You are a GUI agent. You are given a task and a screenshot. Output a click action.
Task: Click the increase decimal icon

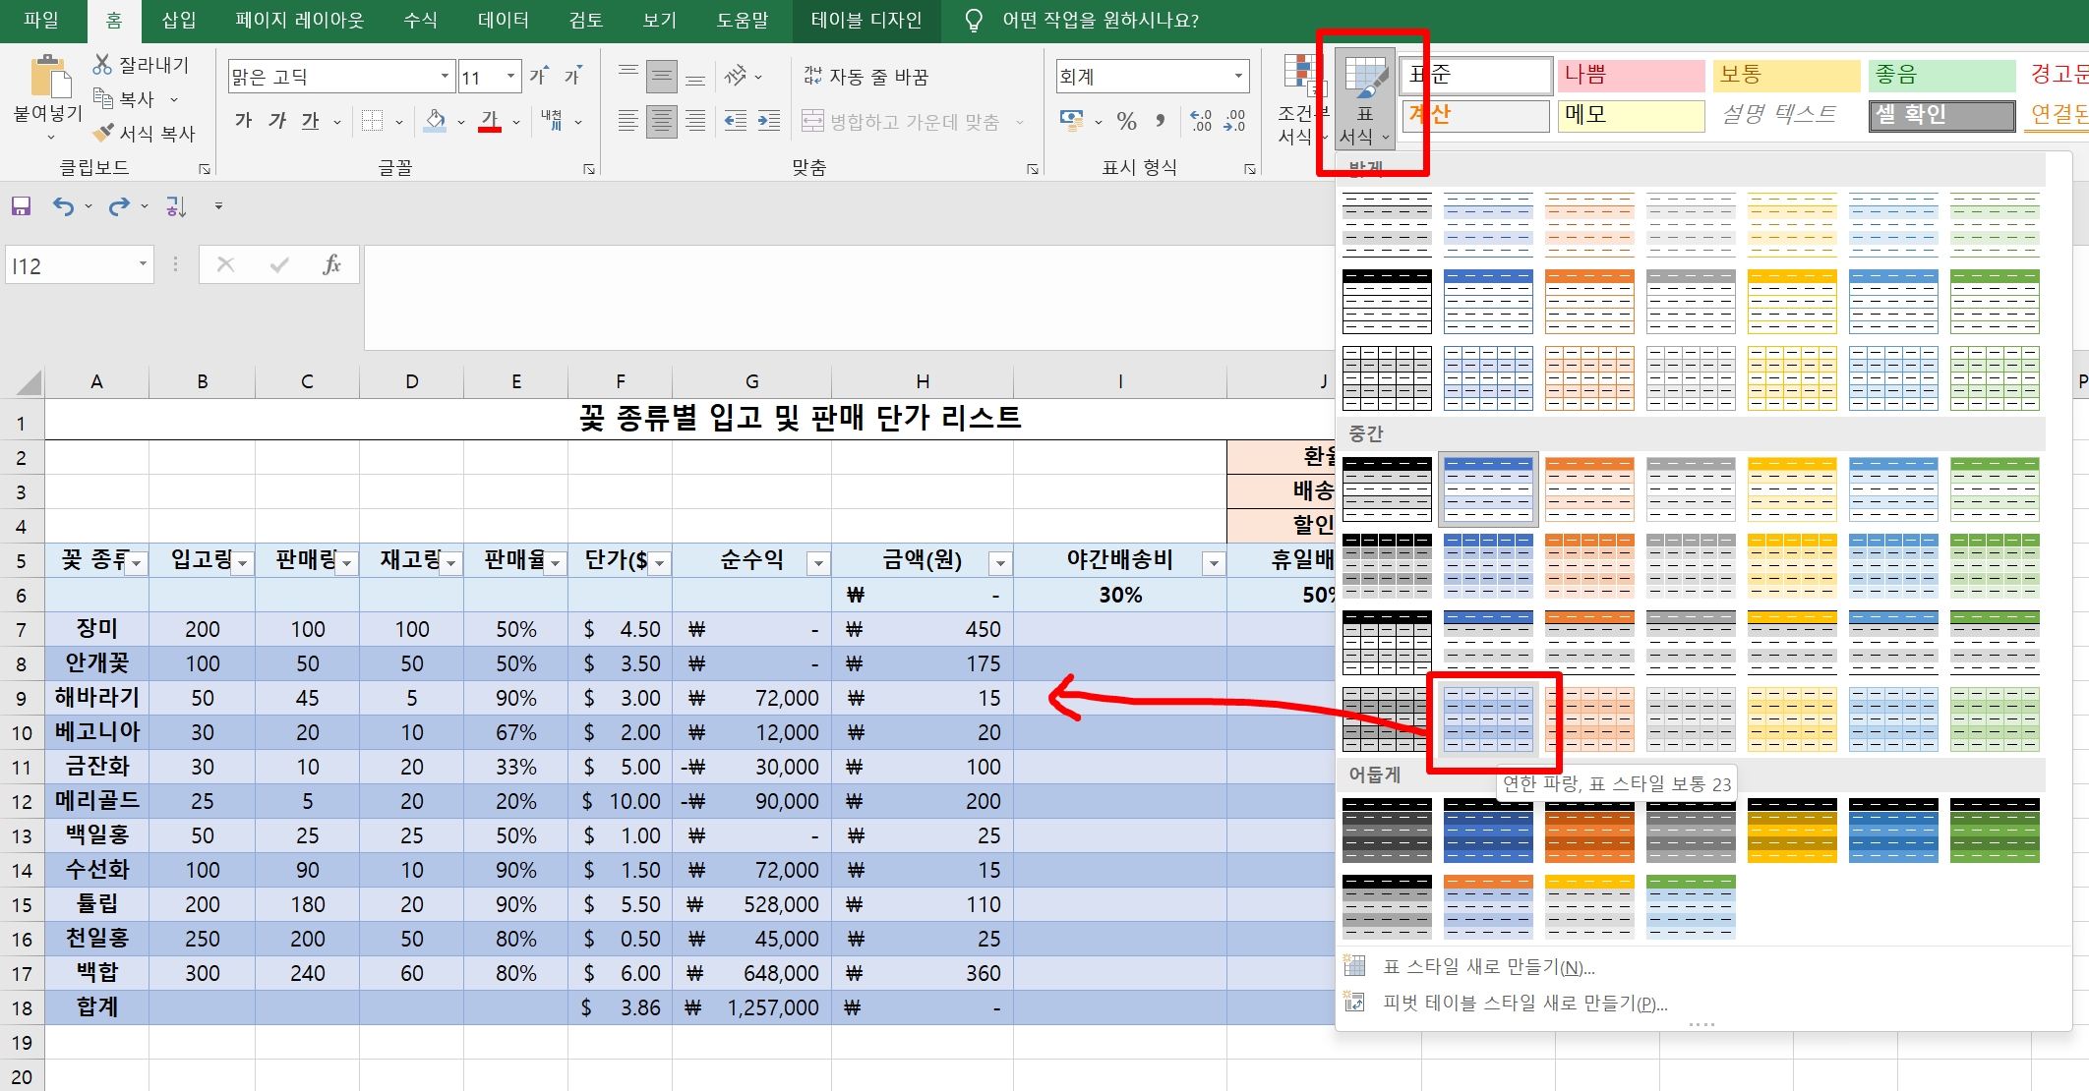(1201, 121)
